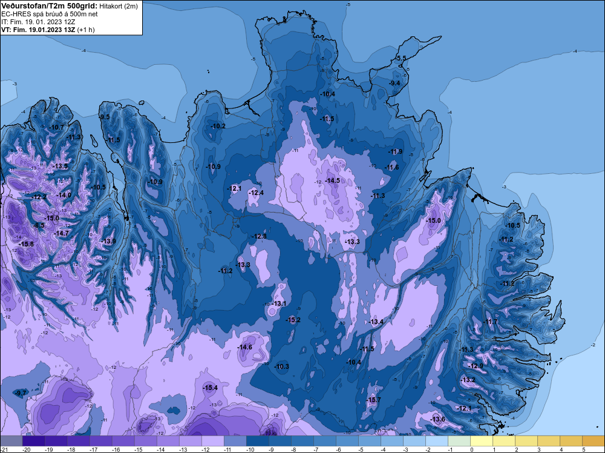
Task: Click the -13.5 temperature value
Action: pyautogui.click(x=60, y=166)
